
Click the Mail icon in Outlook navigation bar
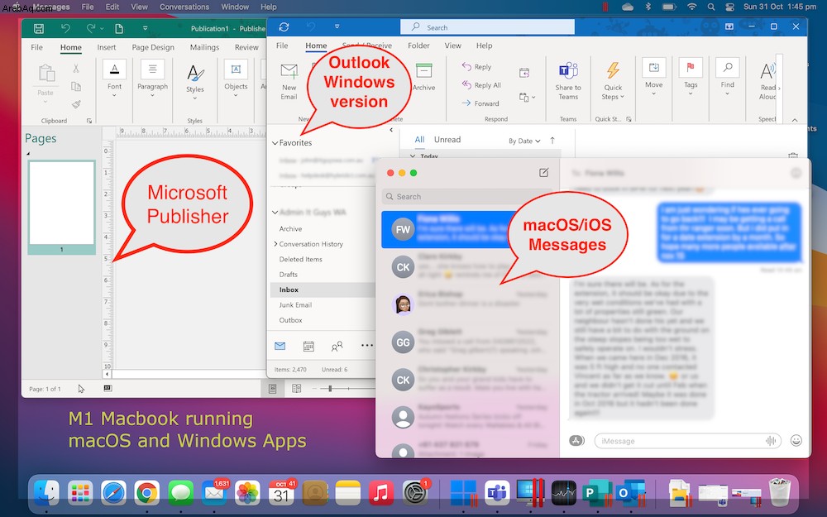[280, 346]
